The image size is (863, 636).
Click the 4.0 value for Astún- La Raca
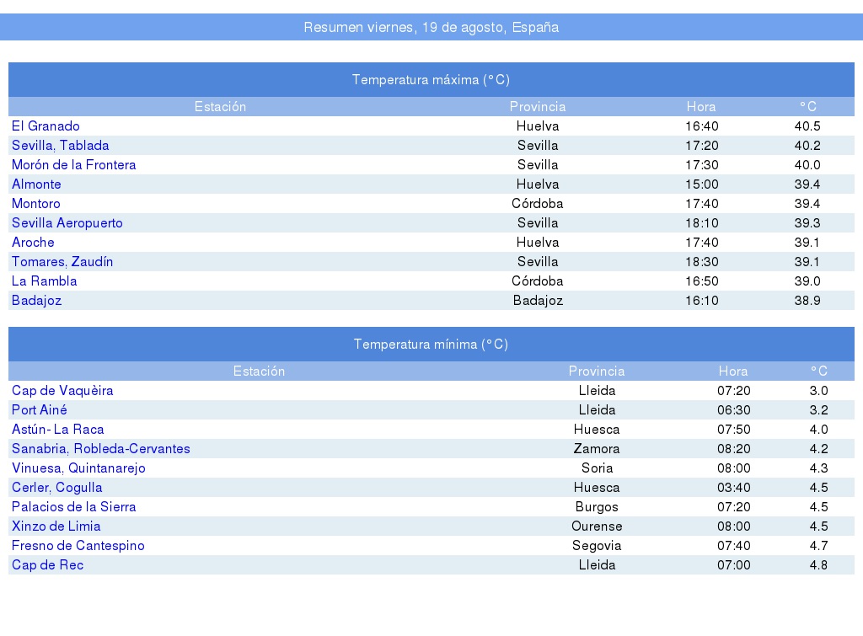pos(818,429)
